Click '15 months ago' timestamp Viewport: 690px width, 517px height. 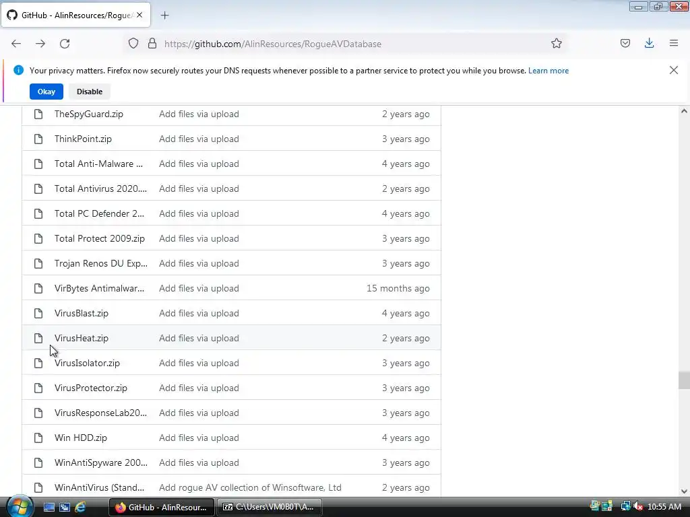coord(398,288)
